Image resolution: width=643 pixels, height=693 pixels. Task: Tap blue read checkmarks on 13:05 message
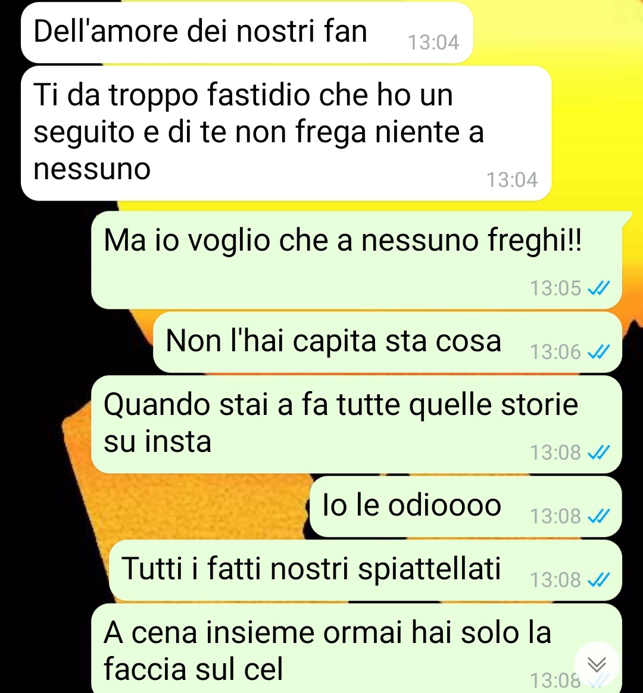point(598,289)
